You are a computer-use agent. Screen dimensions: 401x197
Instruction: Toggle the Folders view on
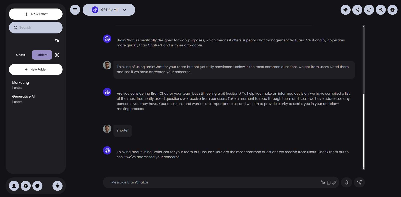42,55
